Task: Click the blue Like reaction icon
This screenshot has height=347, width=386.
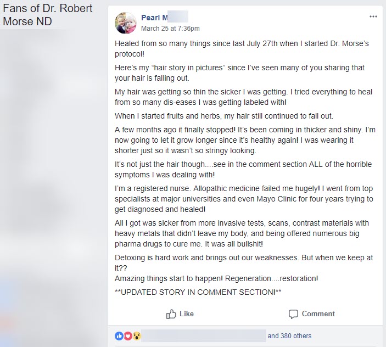Action: tap(119, 335)
